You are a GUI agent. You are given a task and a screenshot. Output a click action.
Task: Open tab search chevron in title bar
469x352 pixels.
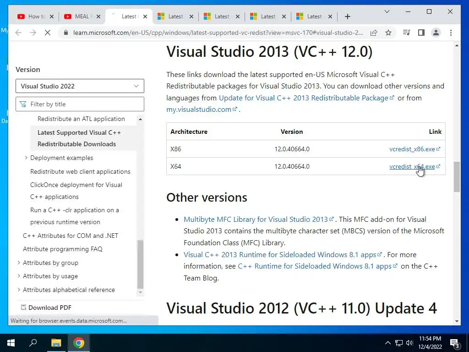coord(387,11)
